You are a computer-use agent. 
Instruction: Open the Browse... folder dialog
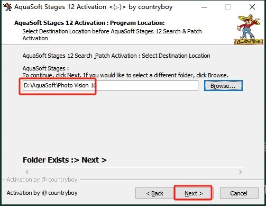(x=223, y=86)
